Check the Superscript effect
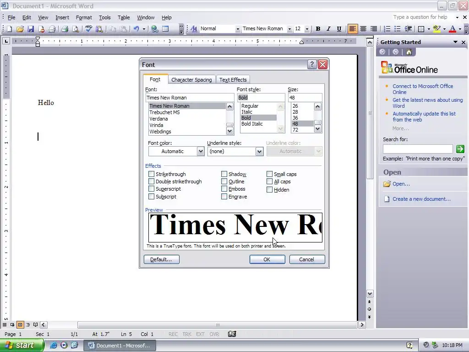The height and width of the screenshot is (352, 469). (151, 189)
